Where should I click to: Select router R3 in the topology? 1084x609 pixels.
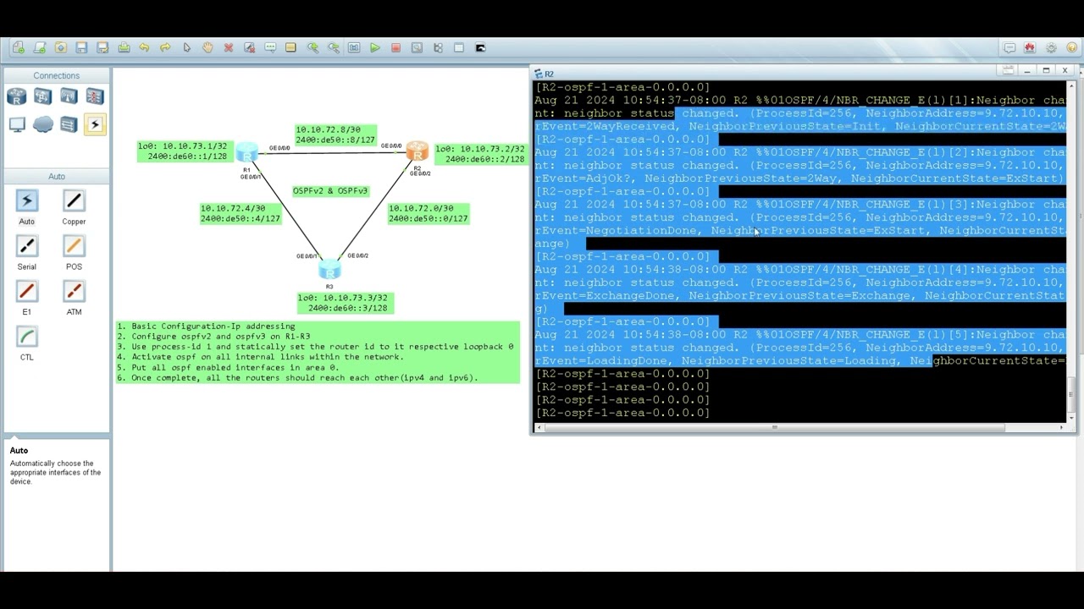point(329,270)
